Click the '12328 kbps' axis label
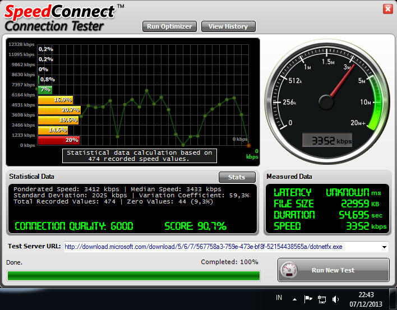This screenshot has height=310, width=397. click(x=21, y=44)
